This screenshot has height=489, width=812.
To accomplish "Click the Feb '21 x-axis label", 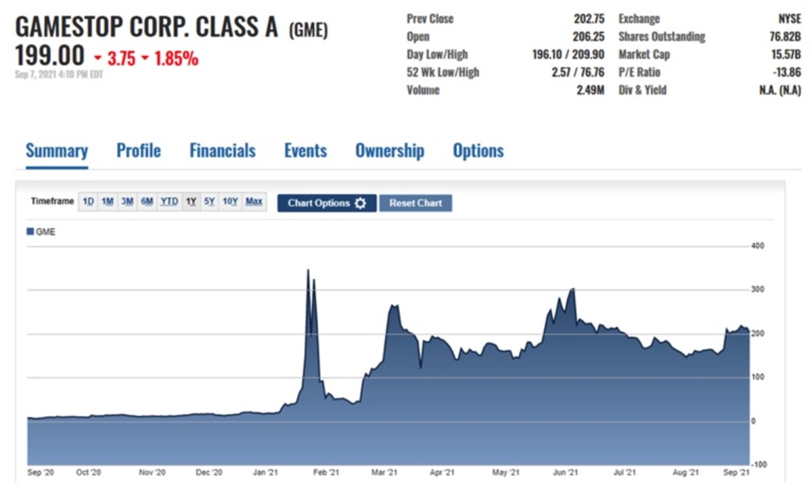I will pos(326,473).
